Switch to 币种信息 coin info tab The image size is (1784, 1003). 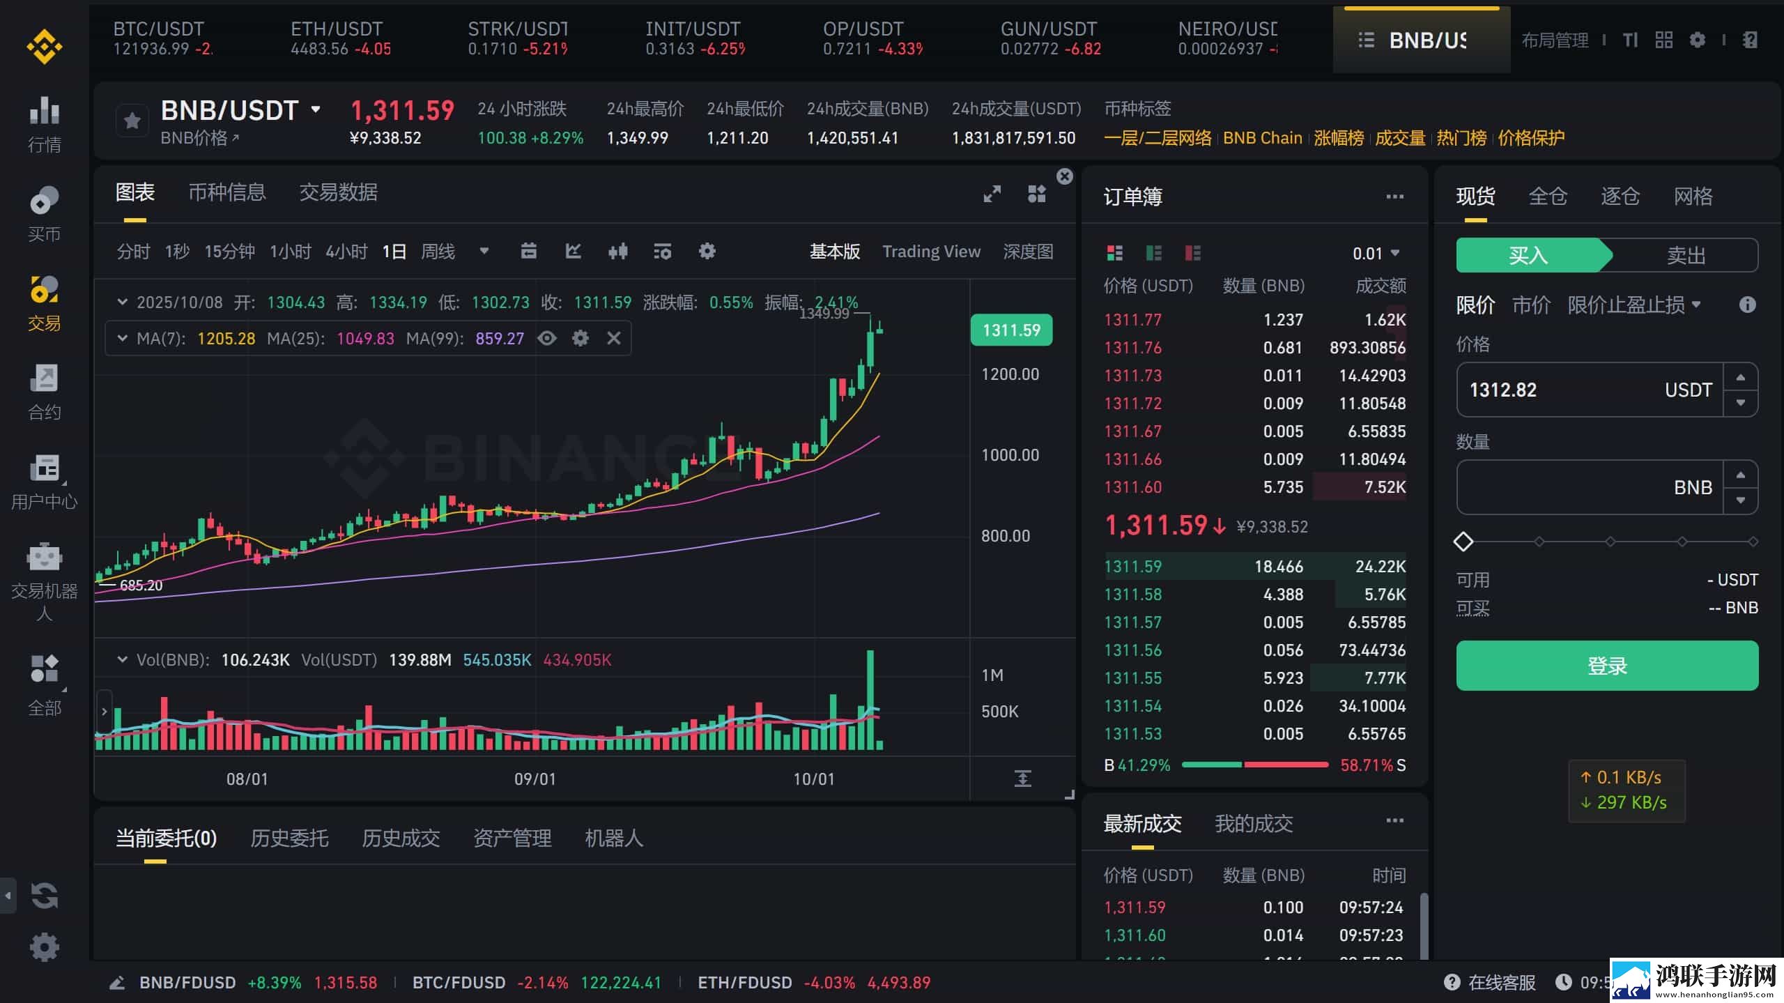pyautogui.click(x=227, y=192)
